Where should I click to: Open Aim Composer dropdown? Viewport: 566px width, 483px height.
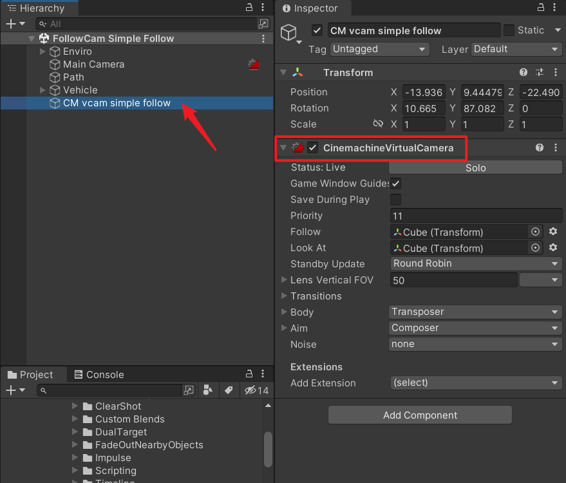tap(476, 328)
